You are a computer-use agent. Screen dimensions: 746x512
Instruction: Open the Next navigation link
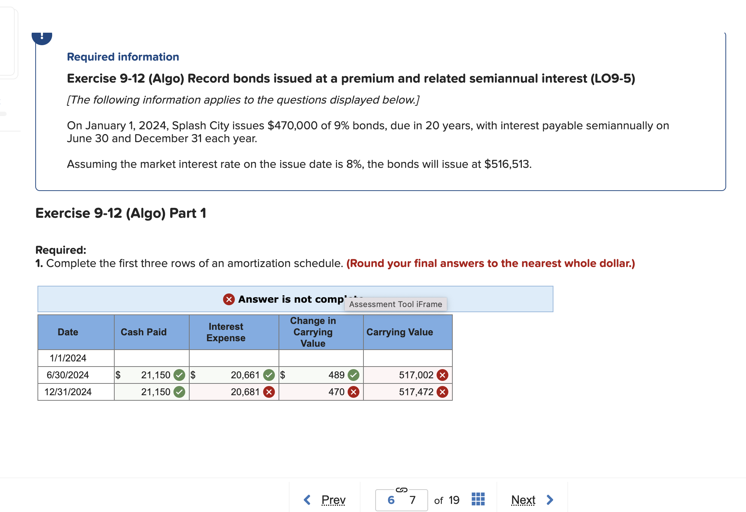(523, 500)
